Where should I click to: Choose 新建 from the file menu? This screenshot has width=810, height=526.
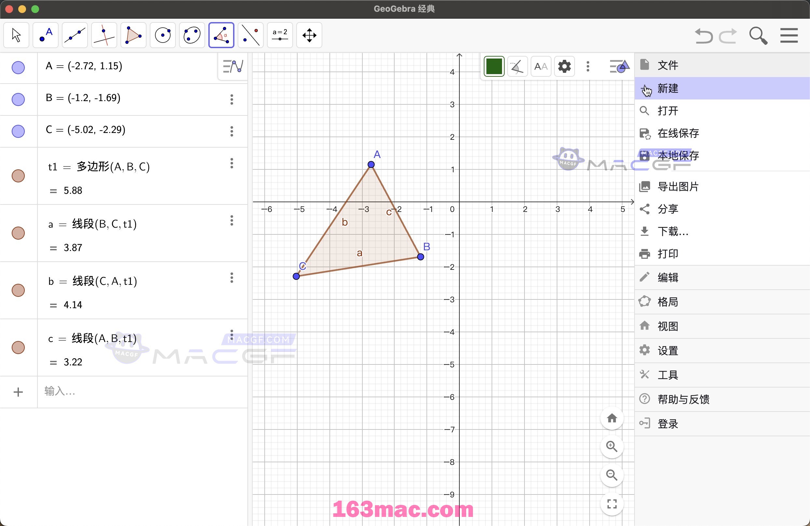tap(722, 88)
